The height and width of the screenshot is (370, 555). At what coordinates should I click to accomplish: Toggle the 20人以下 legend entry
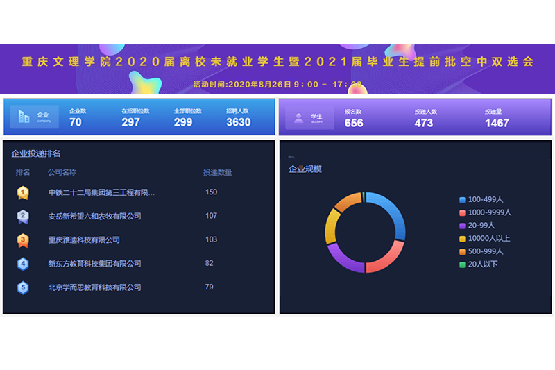point(482,264)
